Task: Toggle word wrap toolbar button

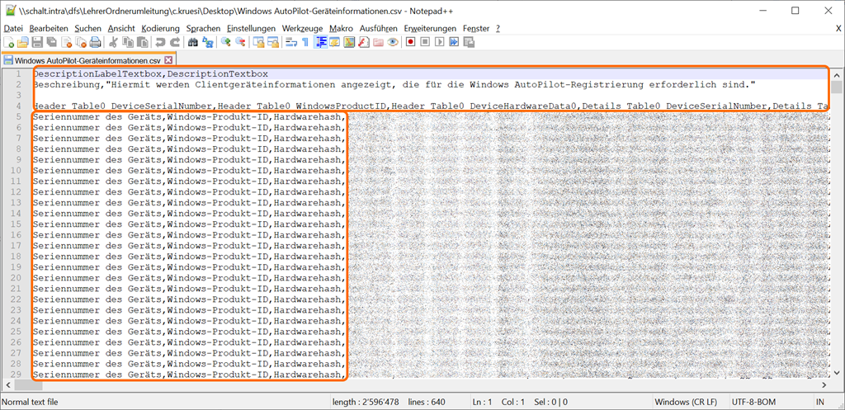Action: coord(290,42)
